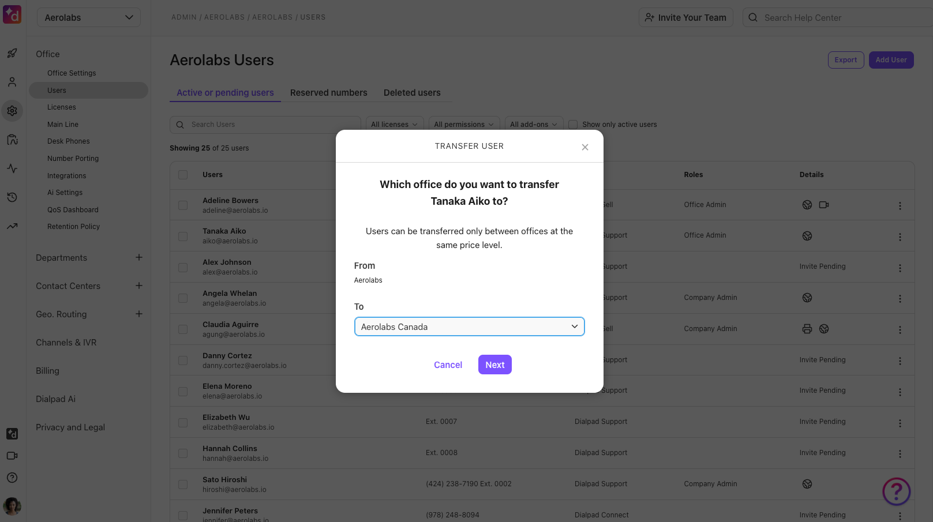
Task: Switch to Active or pending users tab
Action: [x=225, y=93]
